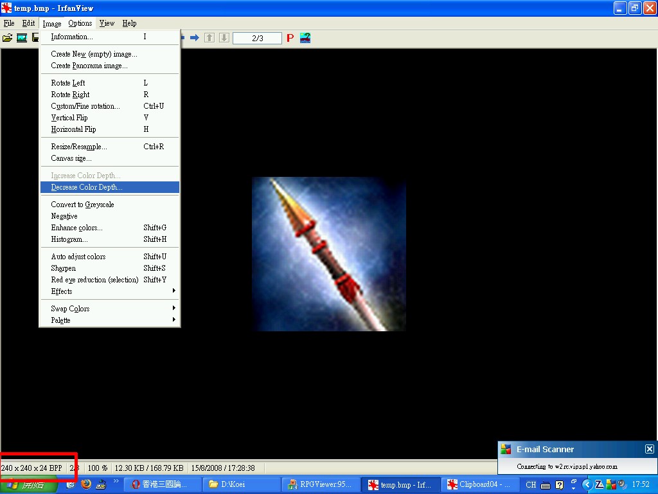Viewport: 658px width, 494px height.
Task: Click the ZoneAlarm Z tray icon
Action: tap(600, 485)
